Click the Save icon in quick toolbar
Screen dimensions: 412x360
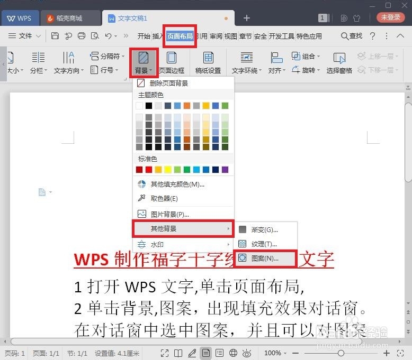point(55,35)
